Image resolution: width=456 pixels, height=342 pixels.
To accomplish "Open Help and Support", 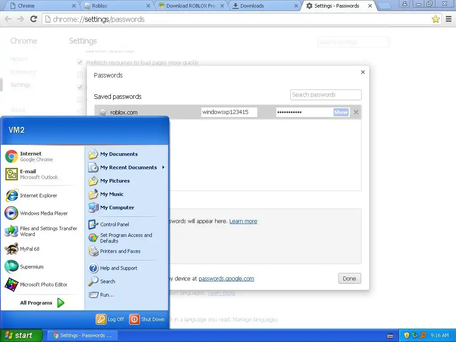I will [x=113, y=268].
